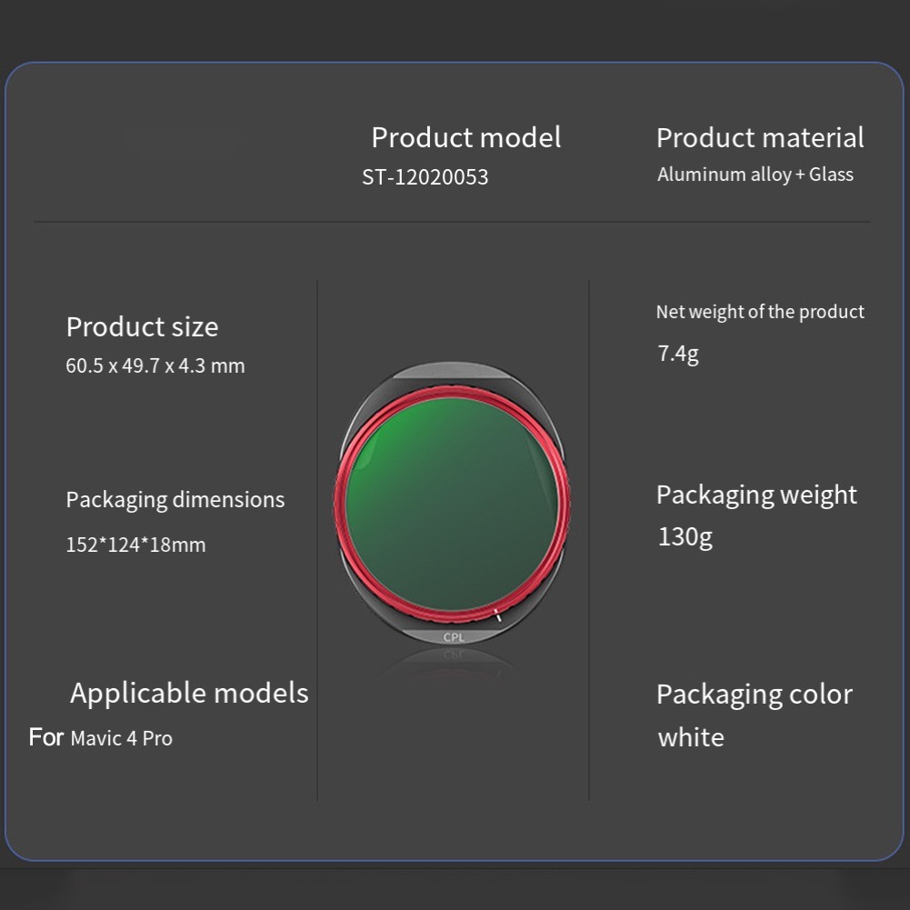Viewport: 910px width, 910px height.
Task: Select the Packaging weight heading
Action: (x=756, y=495)
